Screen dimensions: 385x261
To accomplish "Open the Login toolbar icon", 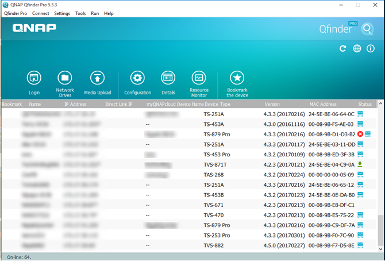I will pos(34,78).
